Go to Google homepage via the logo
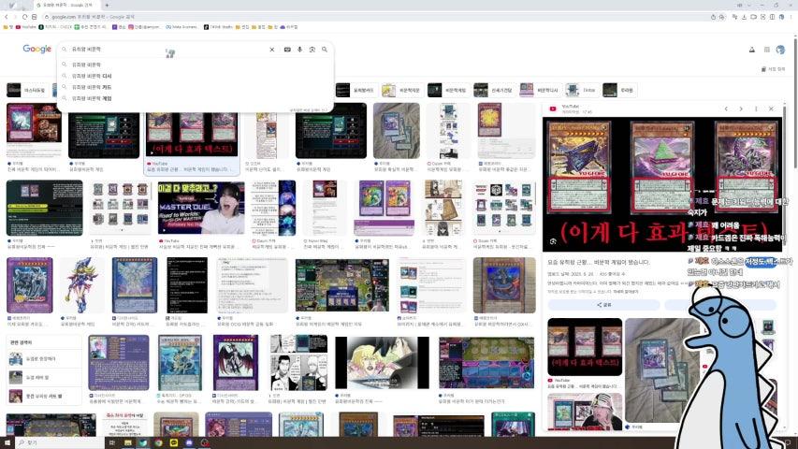Screen dimensions: 798x449 (x=37, y=50)
